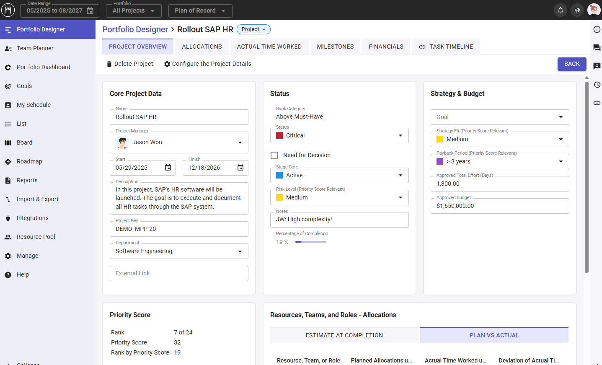Open the Start date calendar picker
The image size is (602, 365).
pyautogui.click(x=168, y=168)
